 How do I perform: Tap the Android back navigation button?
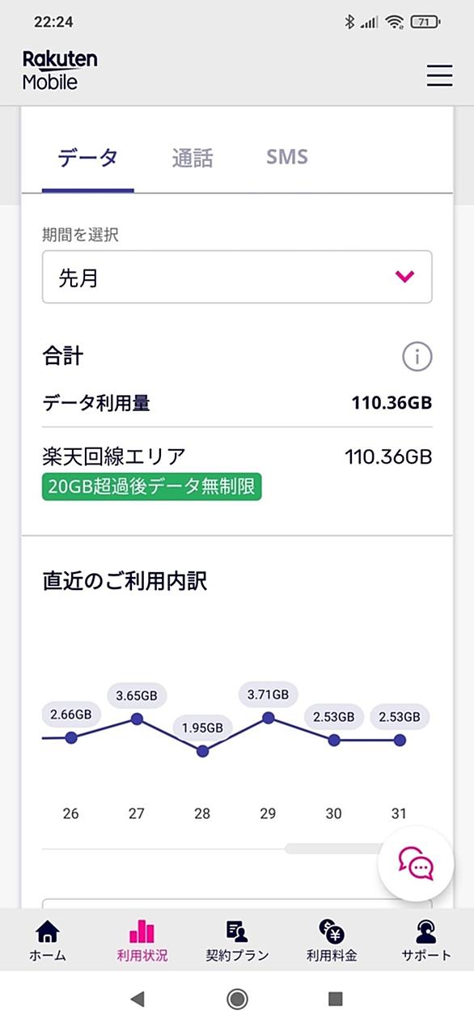[x=138, y=999]
